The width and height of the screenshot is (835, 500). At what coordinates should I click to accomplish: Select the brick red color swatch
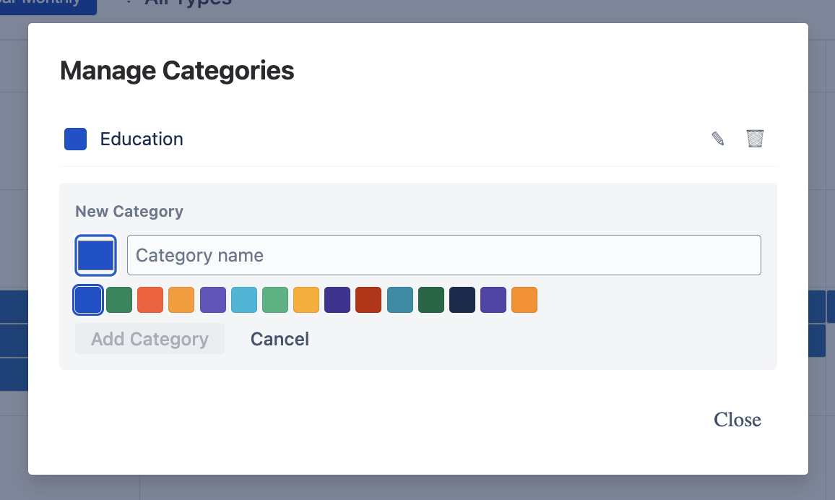tap(368, 300)
